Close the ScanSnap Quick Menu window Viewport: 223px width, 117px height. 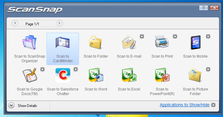tap(214, 8)
